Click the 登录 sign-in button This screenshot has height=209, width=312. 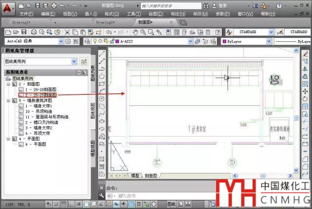(x=222, y=5)
